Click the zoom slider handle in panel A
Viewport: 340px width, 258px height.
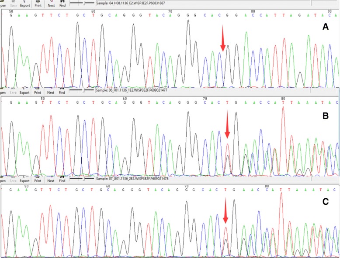pyautogui.click(x=83, y=3)
